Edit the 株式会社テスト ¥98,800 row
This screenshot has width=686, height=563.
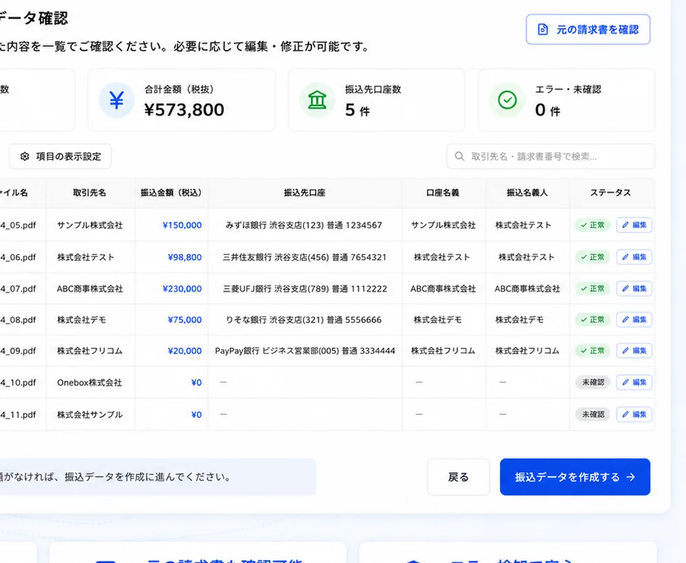click(x=635, y=256)
